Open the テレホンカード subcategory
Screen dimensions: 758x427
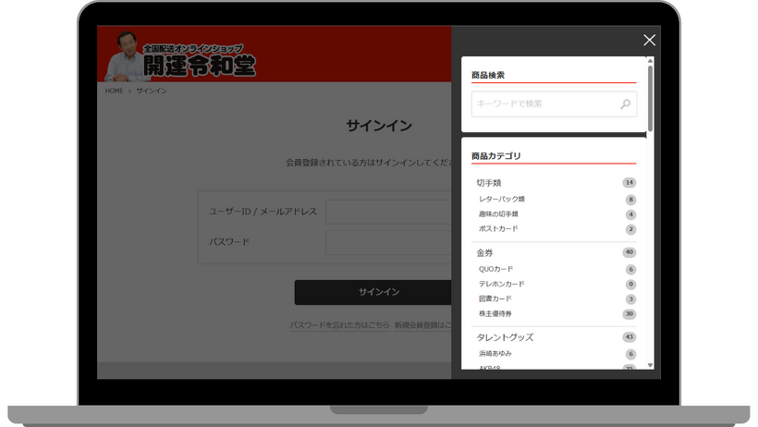coord(501,284)
